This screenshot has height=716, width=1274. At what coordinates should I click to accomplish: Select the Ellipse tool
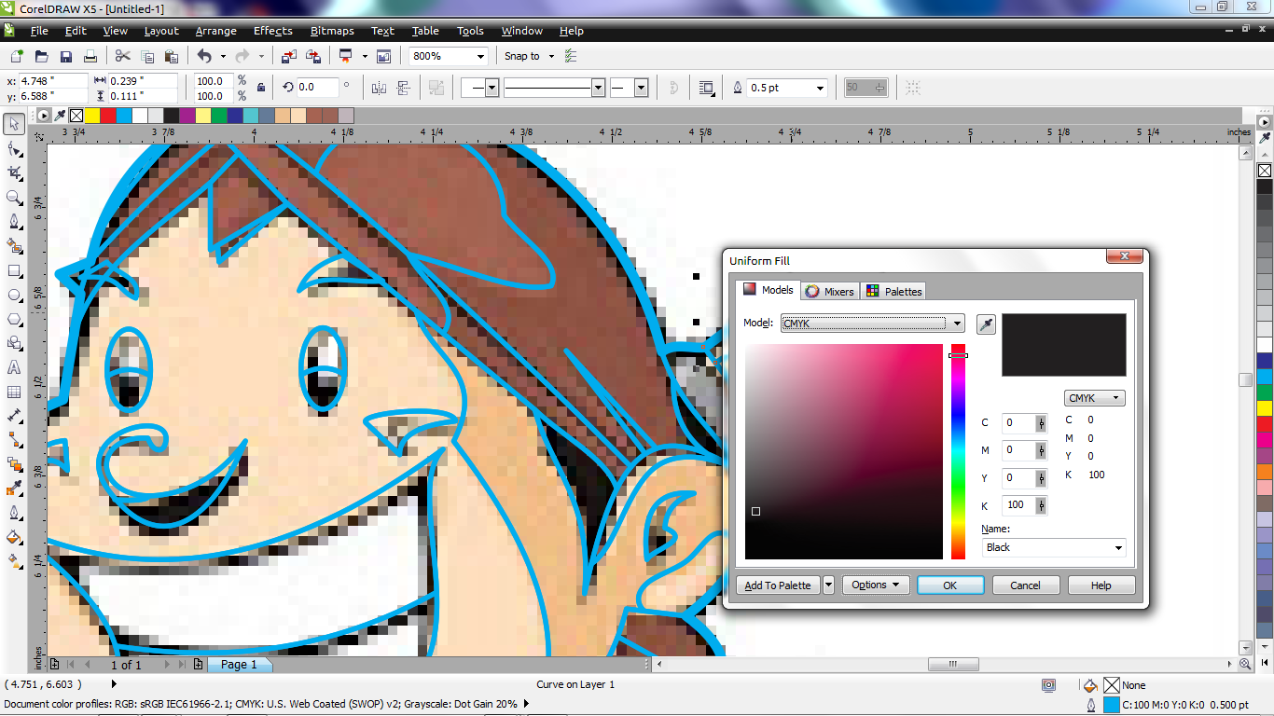(13, 296)
